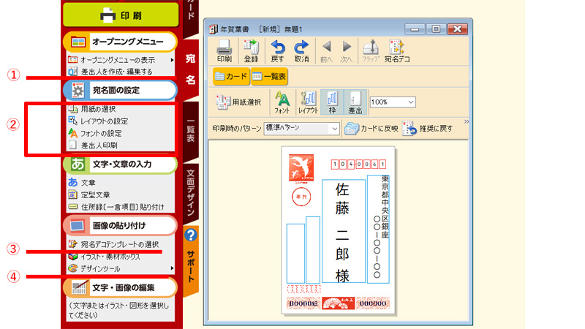
Task: Select 差出人印刷 in the sidebar
Action: pyautogui.click(x=99, y=145)
